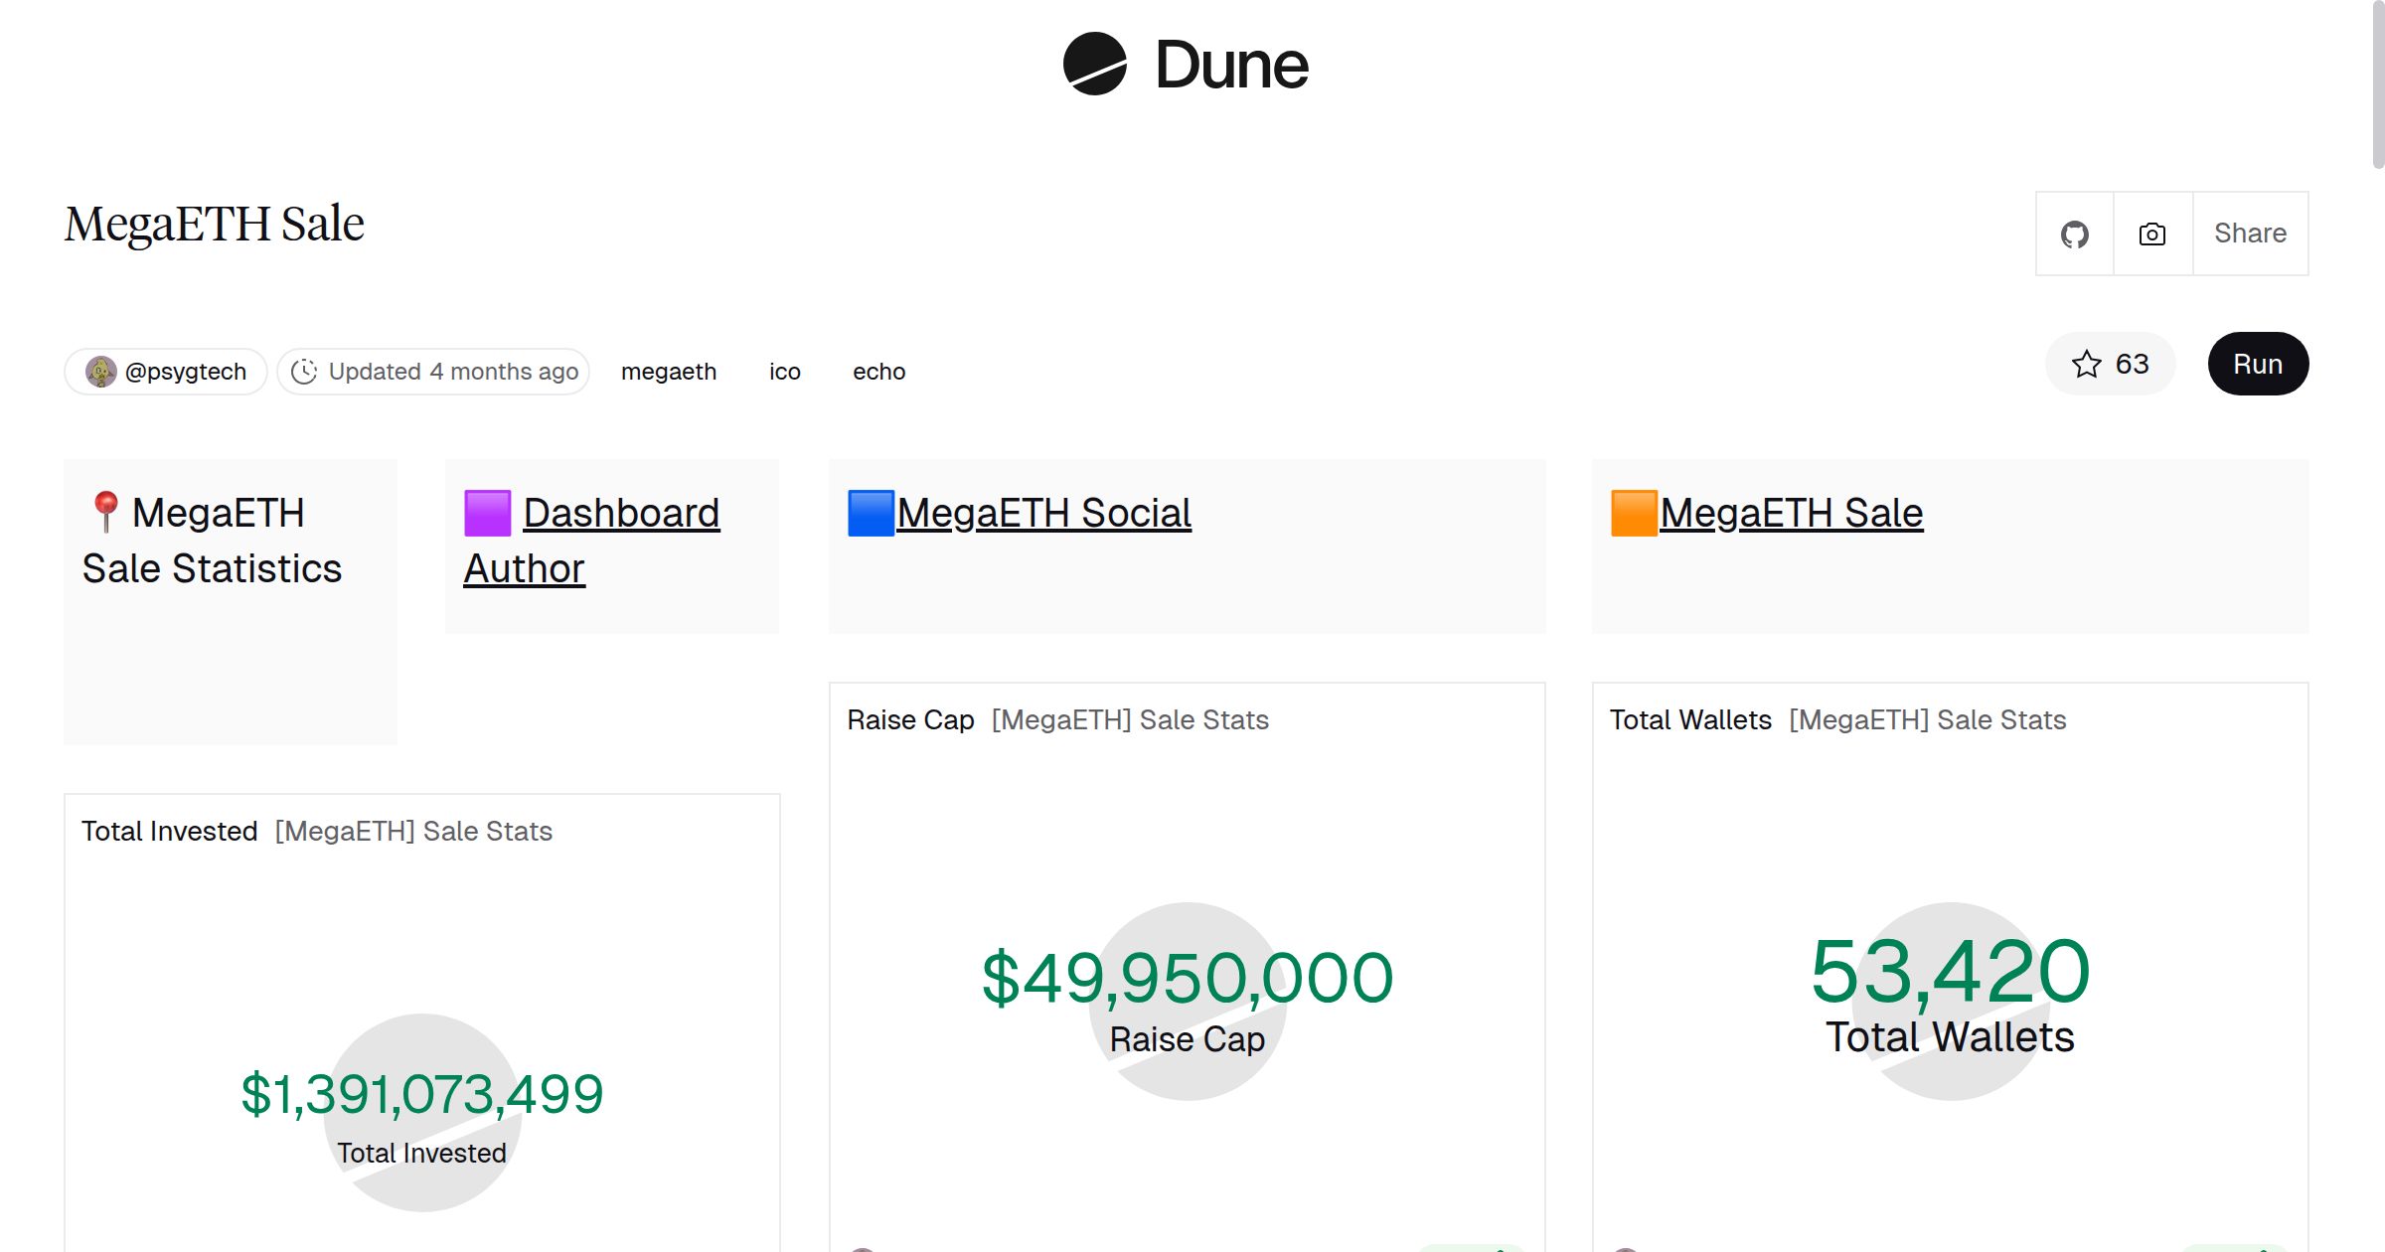This screenshot has height=1252, width=2385.
Task: Open the GitHub icon in the toolbar
Action: pos(2075,234)
